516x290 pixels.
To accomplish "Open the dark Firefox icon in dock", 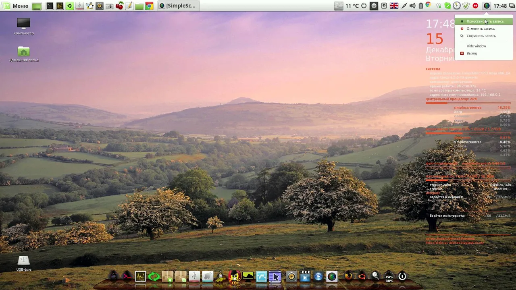I will coord(348,276).
